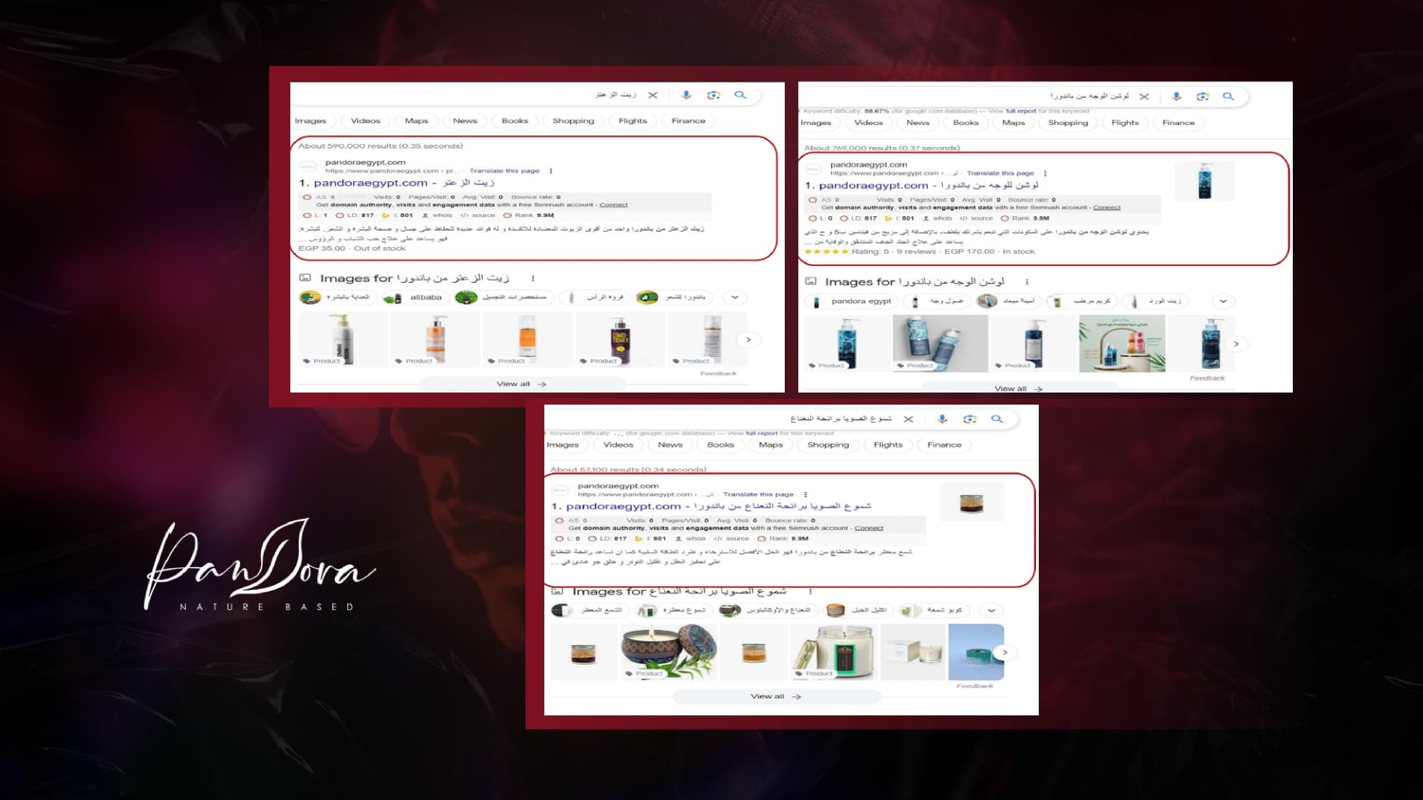The width and height of the screenshot is (1423, 800).
Task: Click magnifier search icon in the لوشن الوجه search
Action: coord(1229,96)
